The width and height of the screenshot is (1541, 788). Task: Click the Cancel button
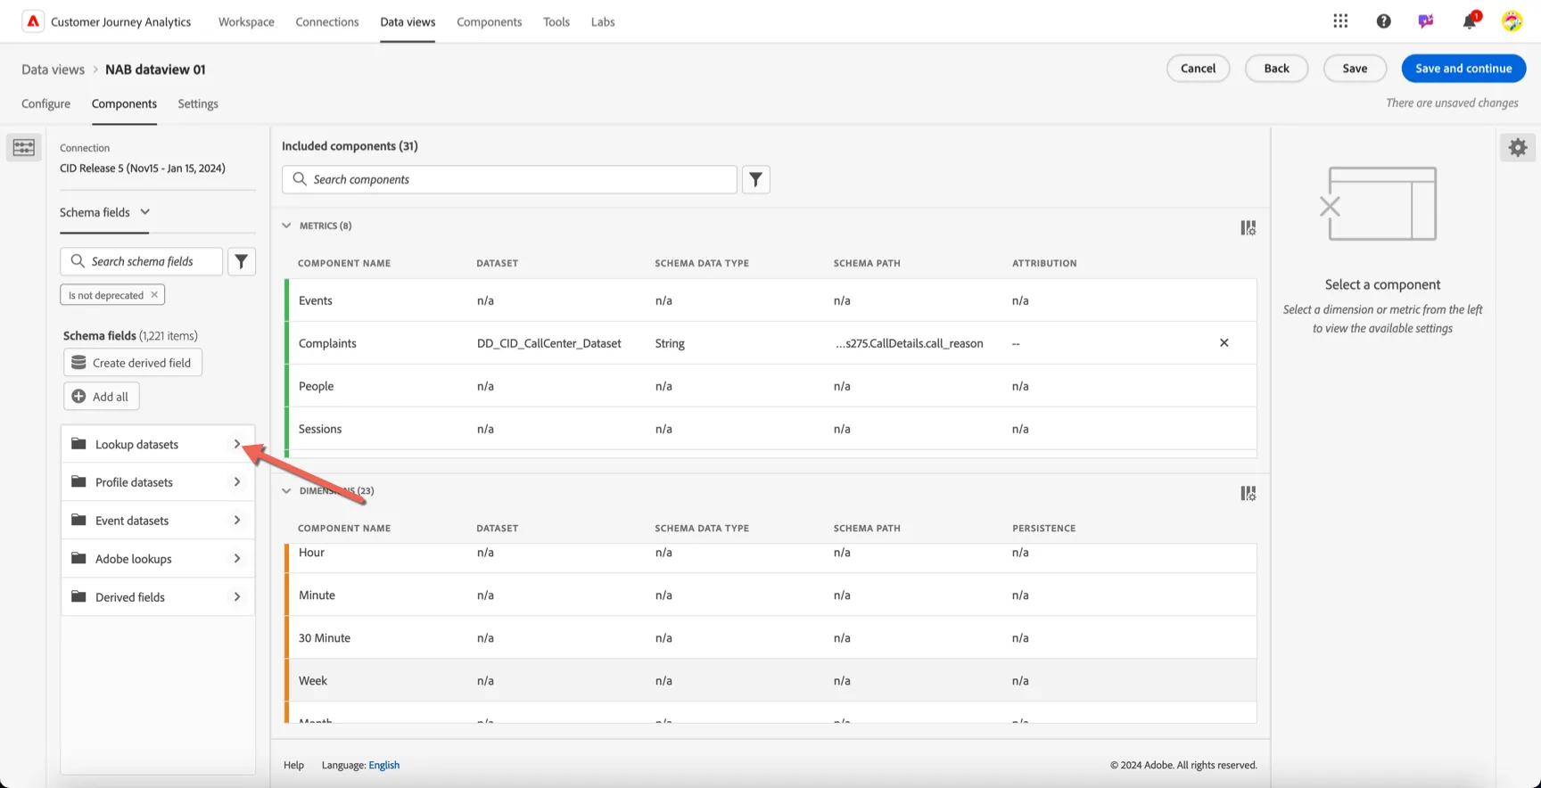[1198, 69]
